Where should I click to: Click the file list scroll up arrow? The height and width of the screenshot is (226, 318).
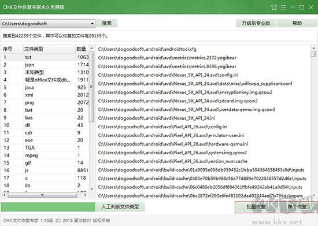click(313, 48)
